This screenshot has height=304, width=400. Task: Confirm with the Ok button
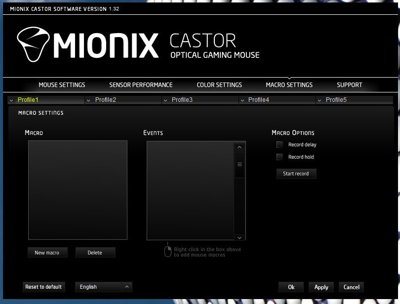click(x=291, y=287)
